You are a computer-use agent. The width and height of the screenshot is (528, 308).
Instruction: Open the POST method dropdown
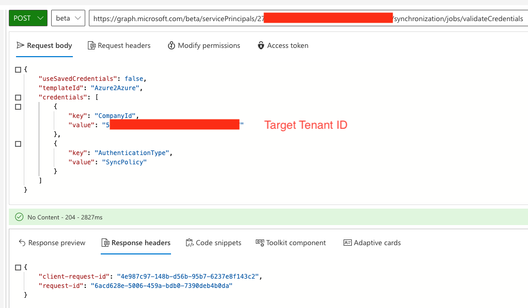28,18
